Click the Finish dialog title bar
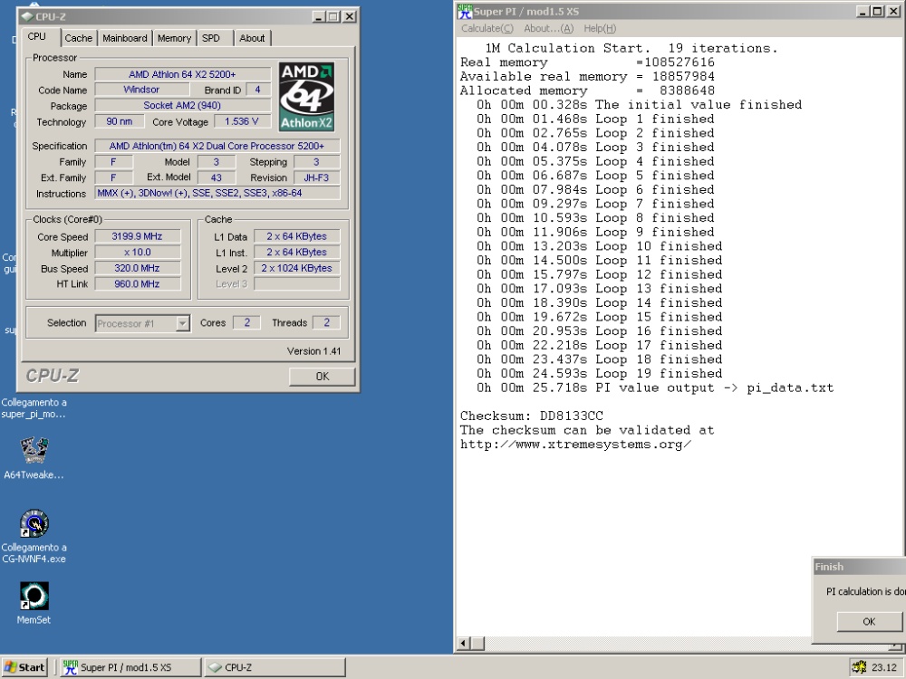 859,567
